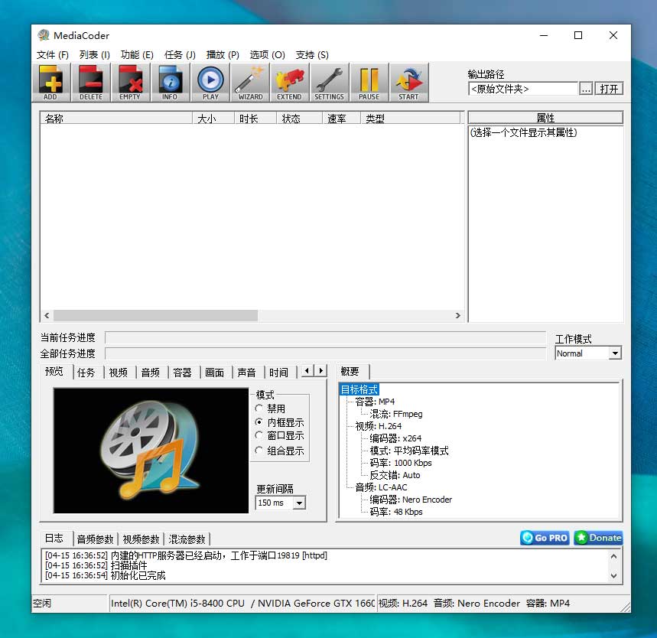Select the 概要 summary tab
The image size is (657, 638).
coord(351,371)
